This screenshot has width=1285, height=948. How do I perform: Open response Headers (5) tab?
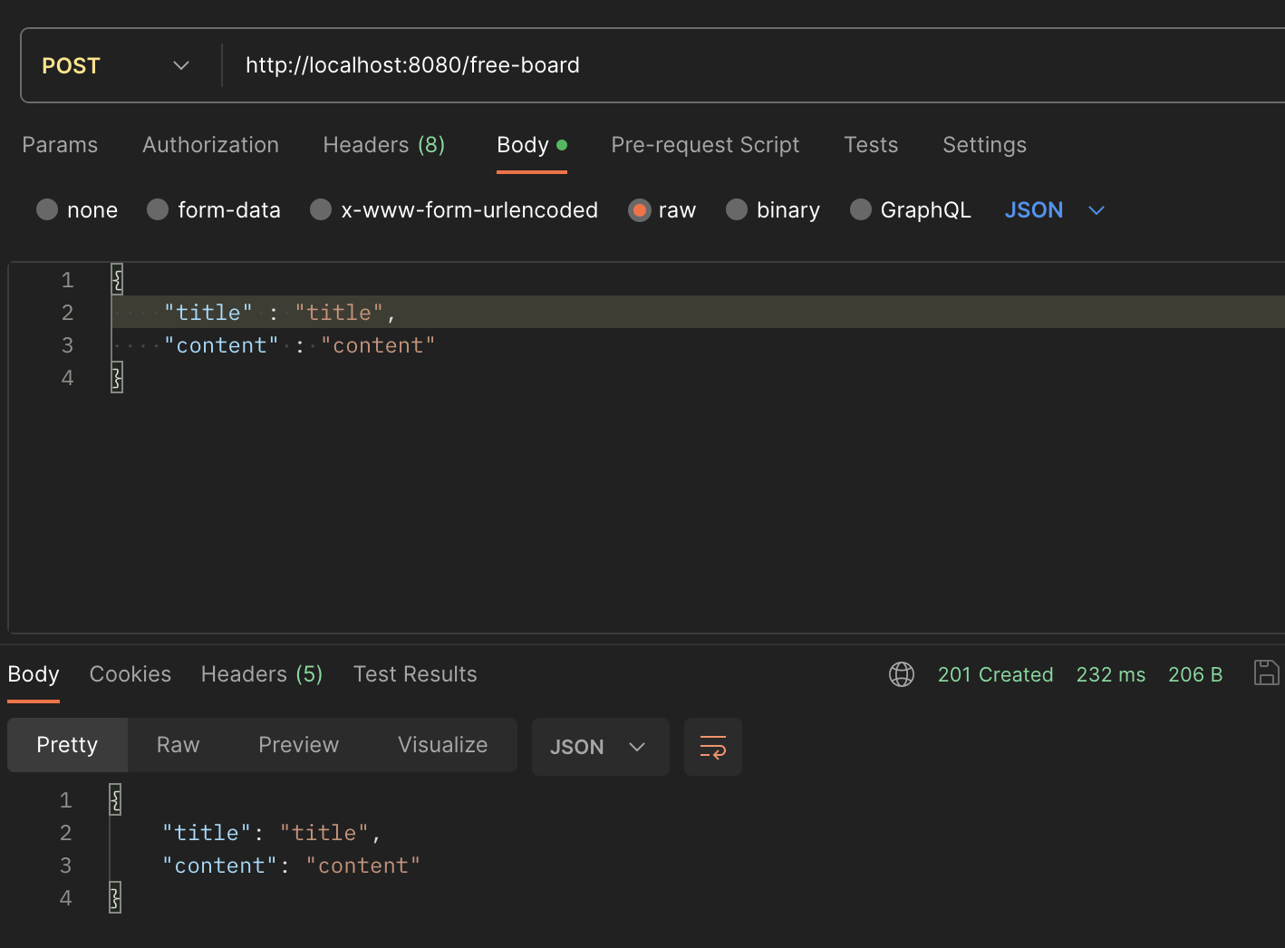tap(262, 674)
